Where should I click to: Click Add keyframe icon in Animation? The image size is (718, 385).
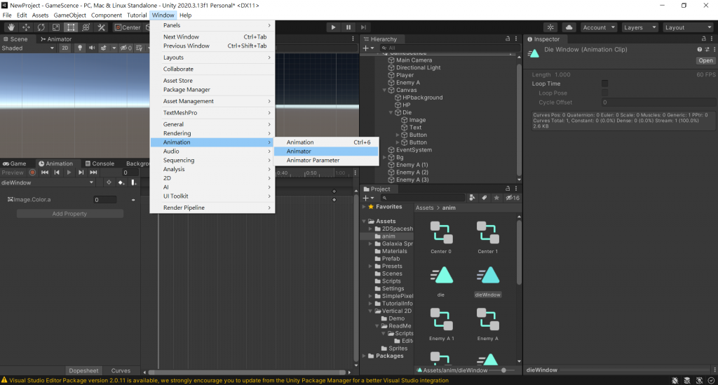tap(121, 182)
